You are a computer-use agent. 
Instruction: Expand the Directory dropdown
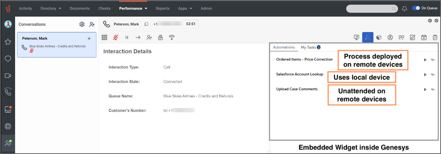tap(51, 8)
